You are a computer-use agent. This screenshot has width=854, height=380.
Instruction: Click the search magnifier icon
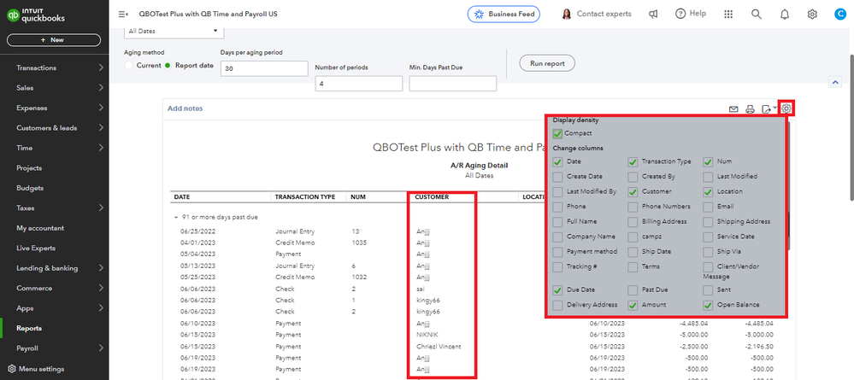pyautogui.click(x=756, y=15)
